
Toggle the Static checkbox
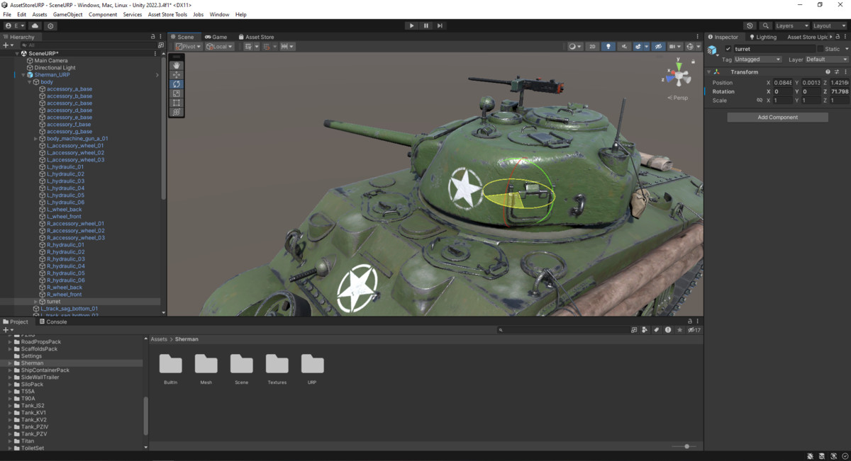821,49
